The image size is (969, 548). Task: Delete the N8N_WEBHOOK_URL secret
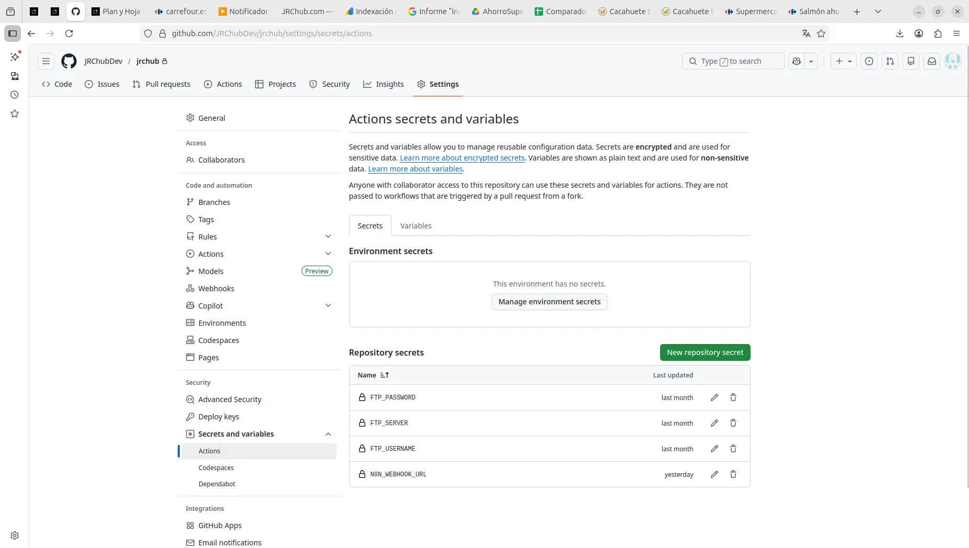(x=733, y=474)
